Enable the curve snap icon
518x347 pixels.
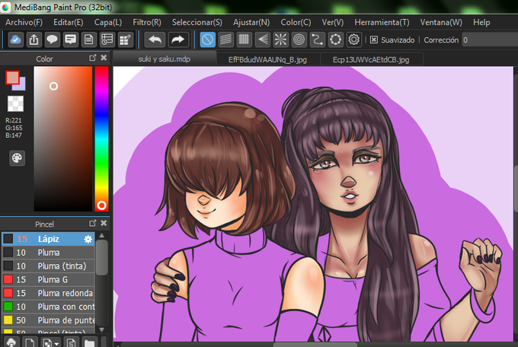[317, 40]
